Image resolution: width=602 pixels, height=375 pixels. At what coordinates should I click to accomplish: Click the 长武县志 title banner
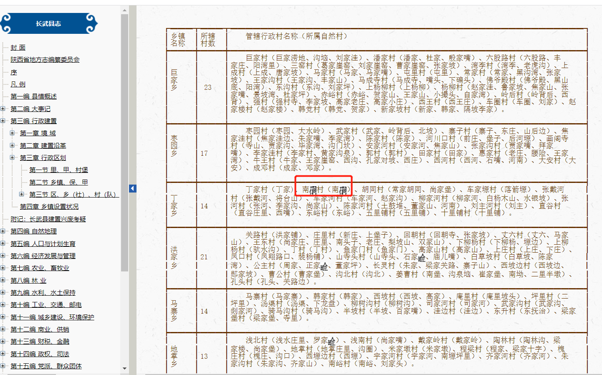point(48,24)
